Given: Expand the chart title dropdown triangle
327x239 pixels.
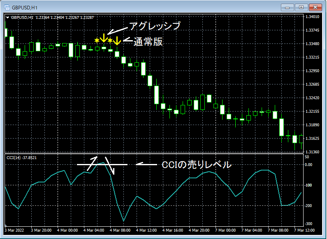Looking at the screenshot, I should pos(7,18).
